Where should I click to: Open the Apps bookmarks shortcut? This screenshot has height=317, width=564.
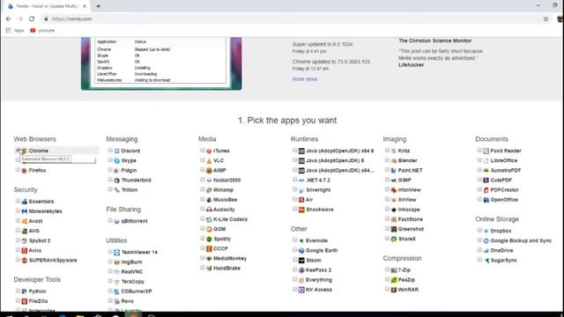(15, 31)
